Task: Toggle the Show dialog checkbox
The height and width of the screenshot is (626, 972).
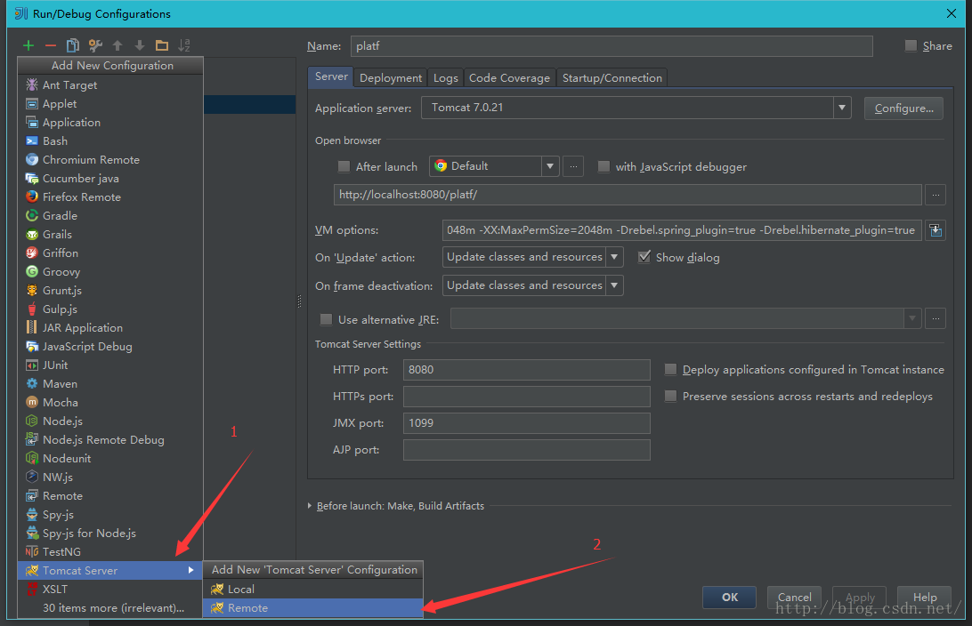Action: (x=644, y=256)
